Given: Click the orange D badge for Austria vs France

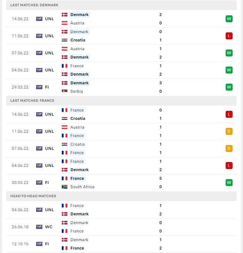Looking at the screenshot, I should click(229, 131).
